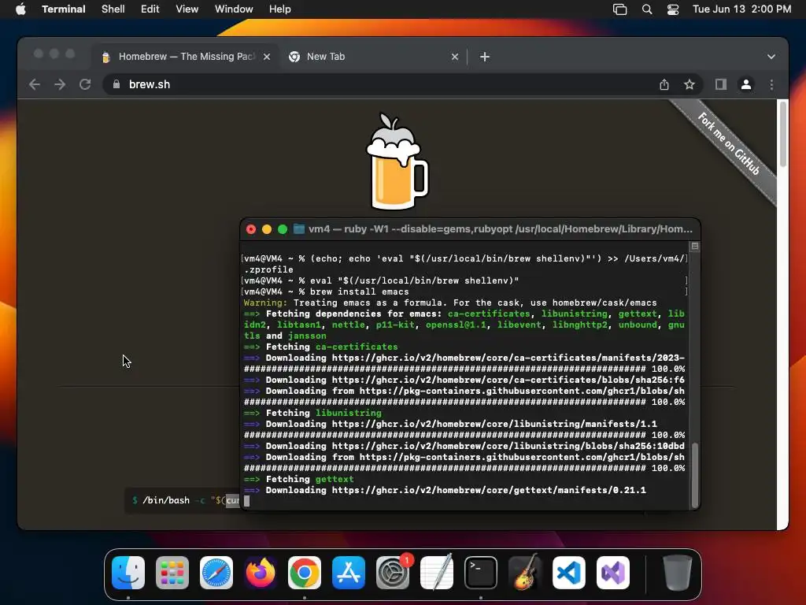
Task: Open Visual Studio Code from the Dock
Action: click(x=569, y=573)
